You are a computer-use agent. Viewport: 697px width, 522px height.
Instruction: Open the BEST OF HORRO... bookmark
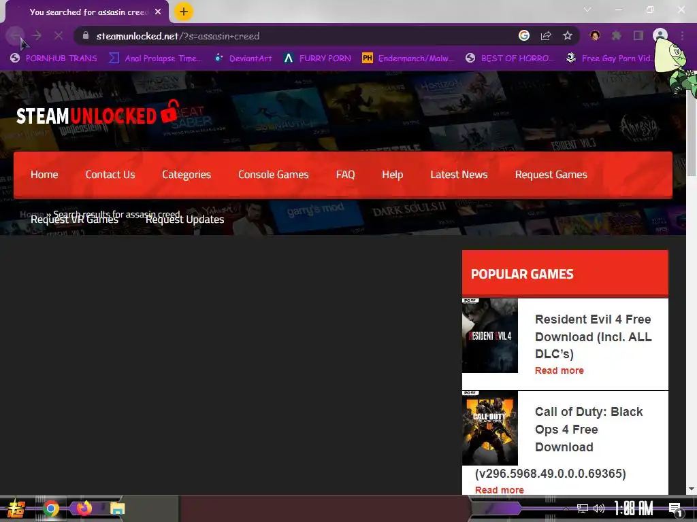pyautogui.click(x=510, y=58)
